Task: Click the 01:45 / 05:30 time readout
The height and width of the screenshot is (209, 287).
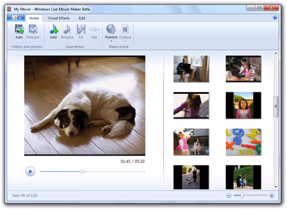Action: (132, 161)
